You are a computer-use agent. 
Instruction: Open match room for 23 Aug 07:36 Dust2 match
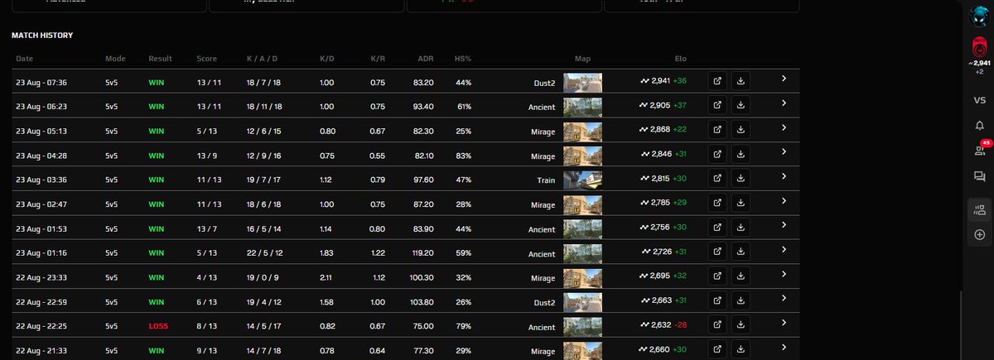coord(717,81)
